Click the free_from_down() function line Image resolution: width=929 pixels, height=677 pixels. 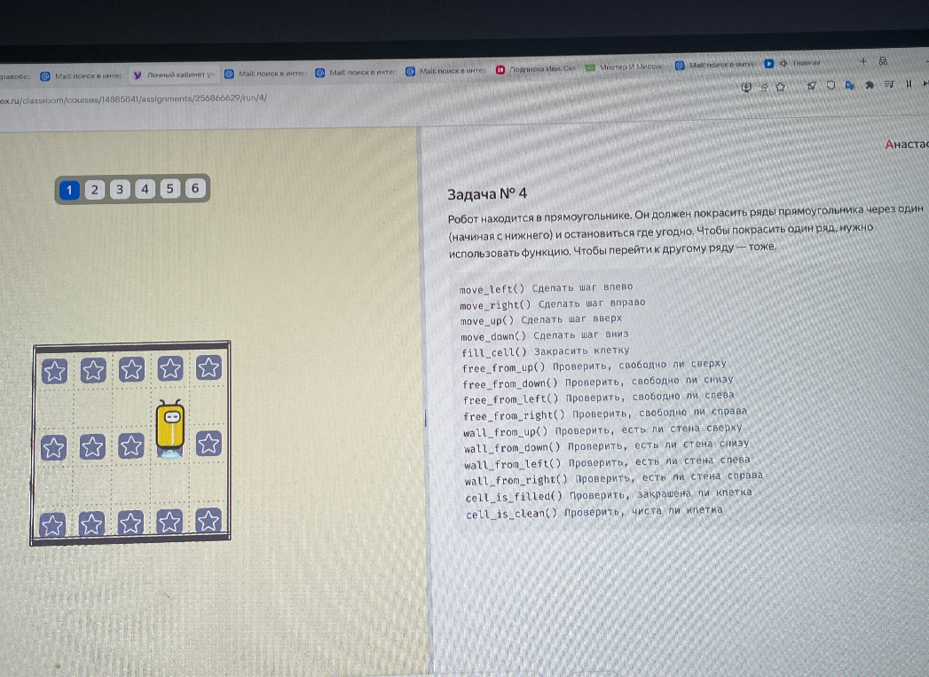click(x=598, y=382)
